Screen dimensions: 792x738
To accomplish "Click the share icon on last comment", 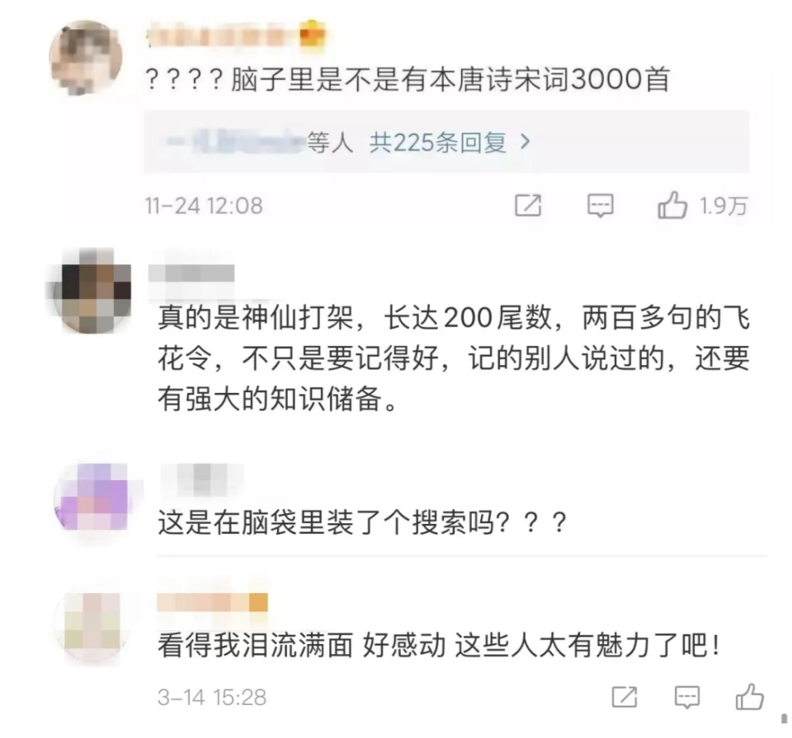I will coord(624,697).
